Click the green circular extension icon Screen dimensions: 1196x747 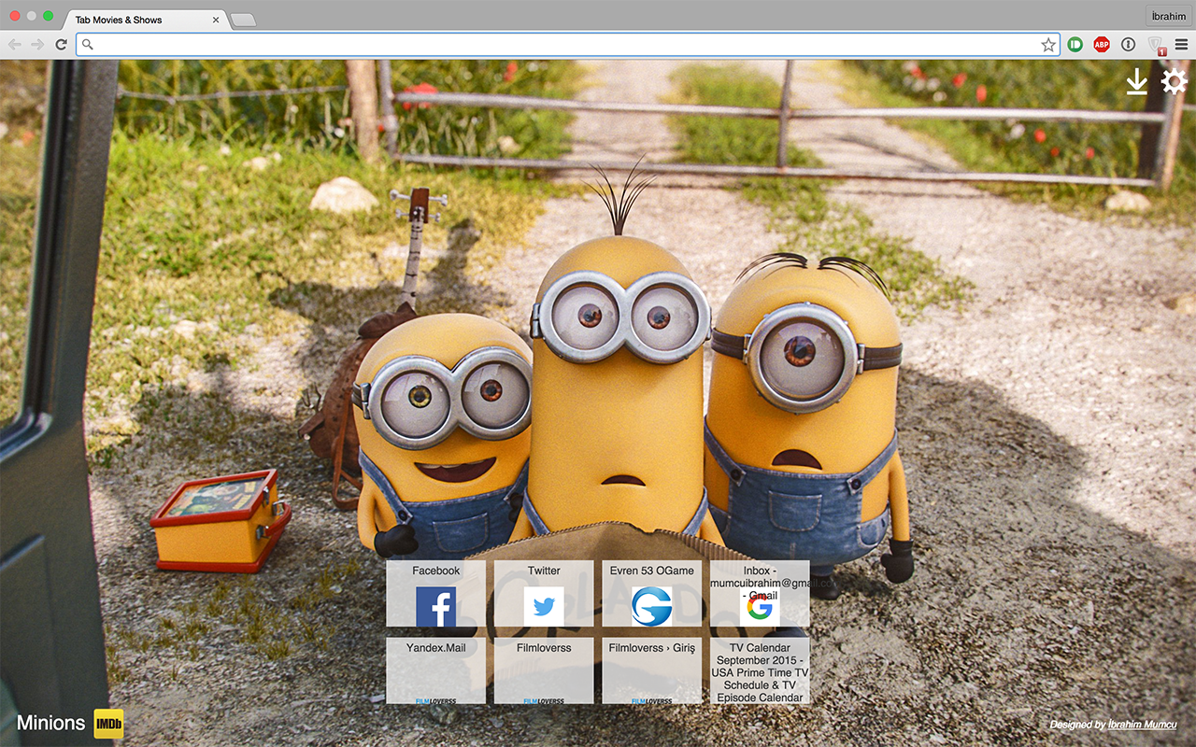tap(1075, 44)
